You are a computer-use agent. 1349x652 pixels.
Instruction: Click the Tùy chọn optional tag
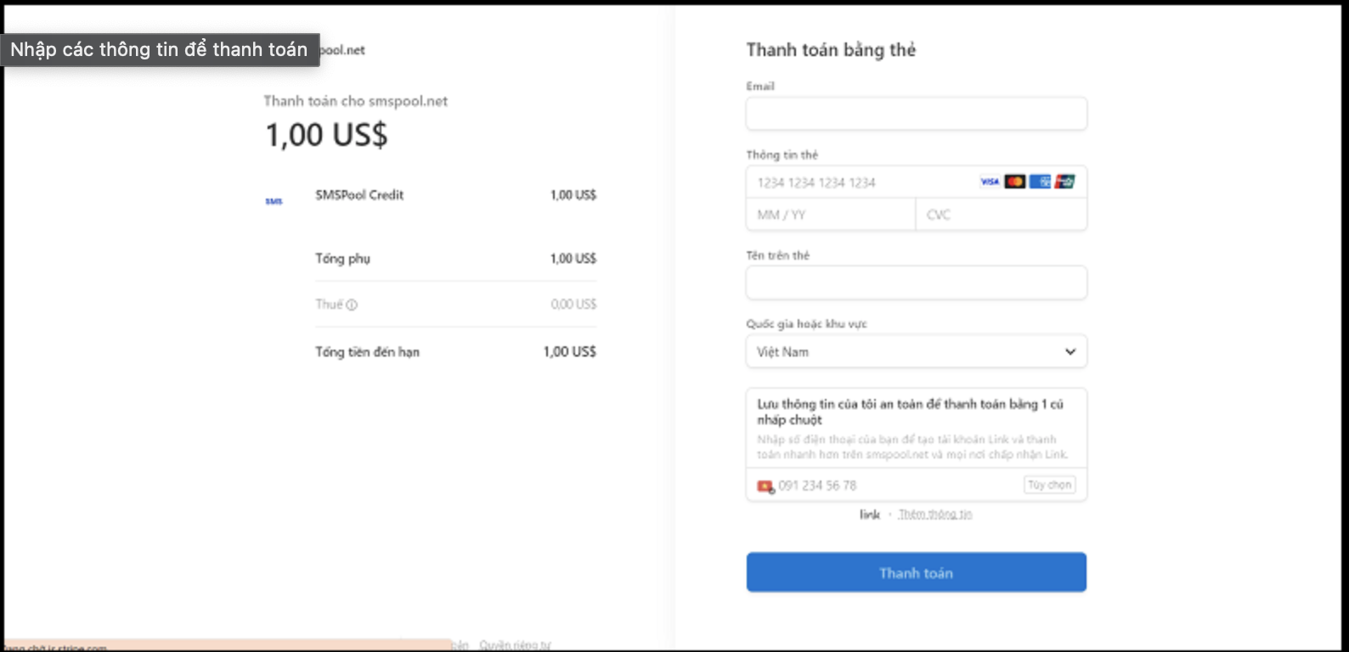click(x=1050, y=485)
